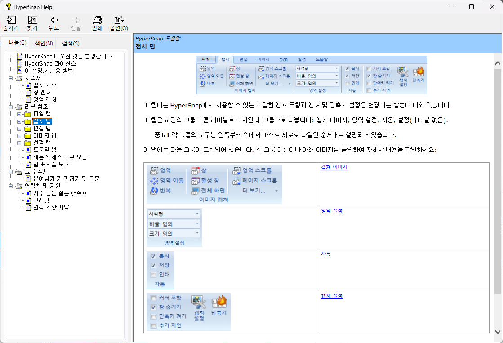Click 편집 tab in top ribbon image
Viewport: 503px width, 343px height.
coord(244,60)
